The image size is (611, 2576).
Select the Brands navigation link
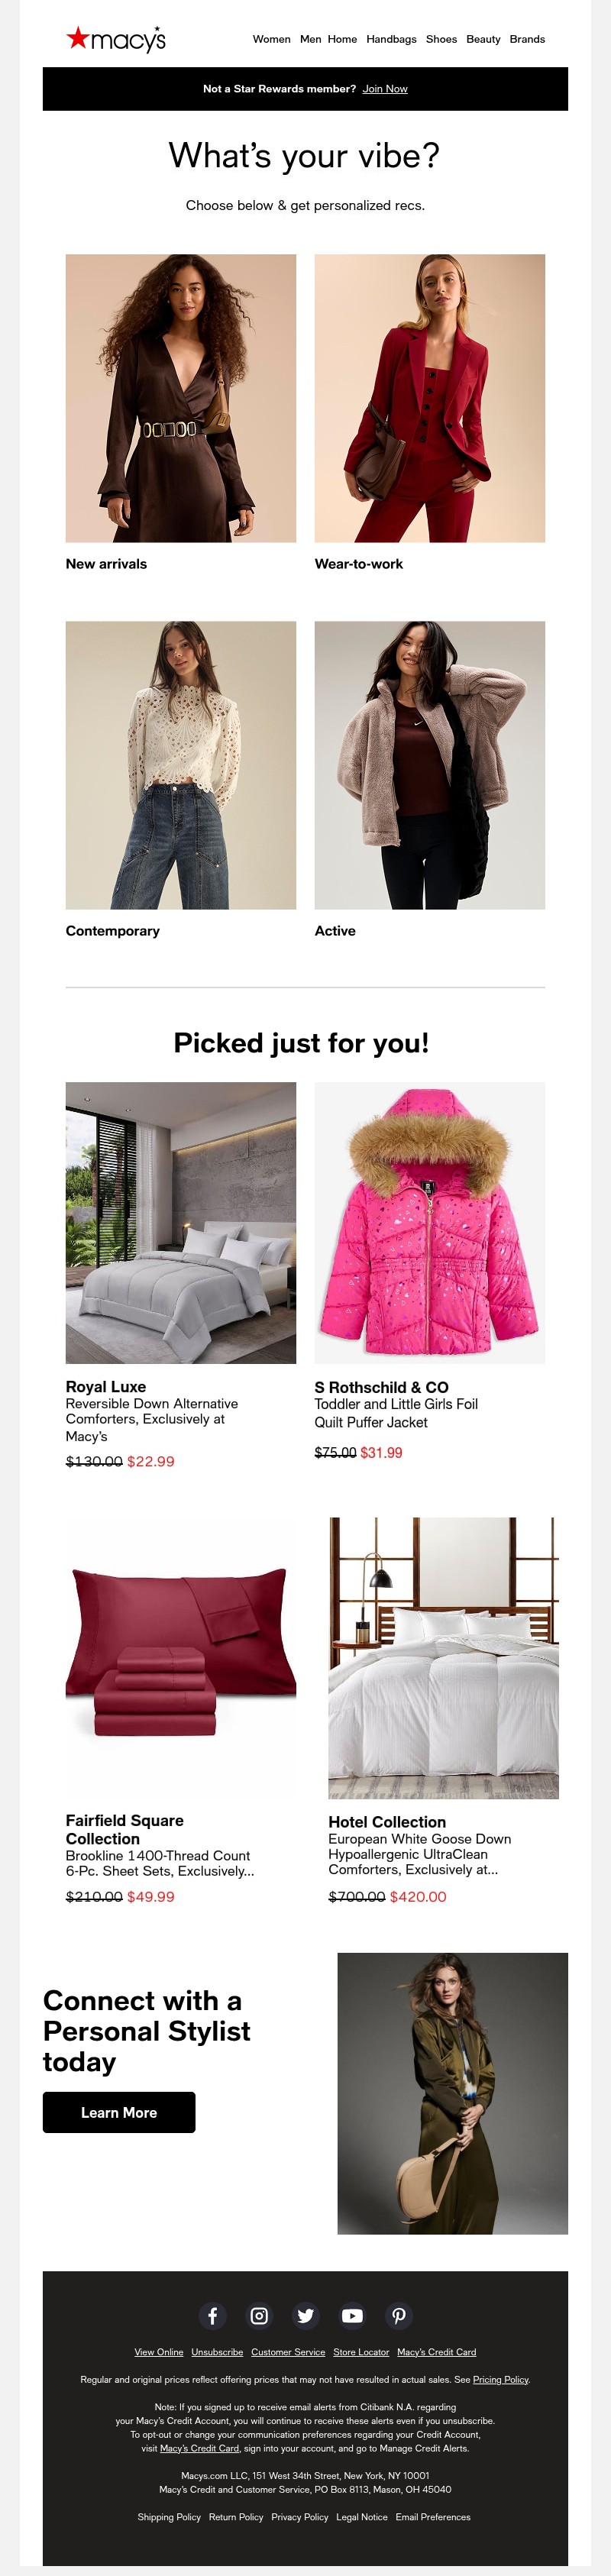527,39
